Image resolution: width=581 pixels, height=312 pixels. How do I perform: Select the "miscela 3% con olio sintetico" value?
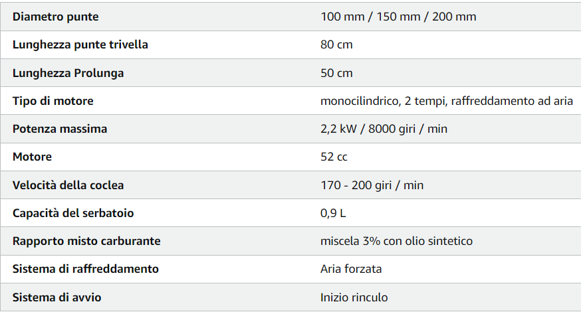pyautogui.click(x=396, y=241)
